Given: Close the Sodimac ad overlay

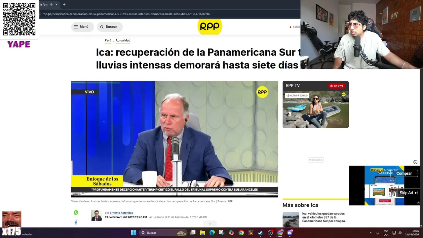Looking at the screenshot, I should click(x=415, y=162).
